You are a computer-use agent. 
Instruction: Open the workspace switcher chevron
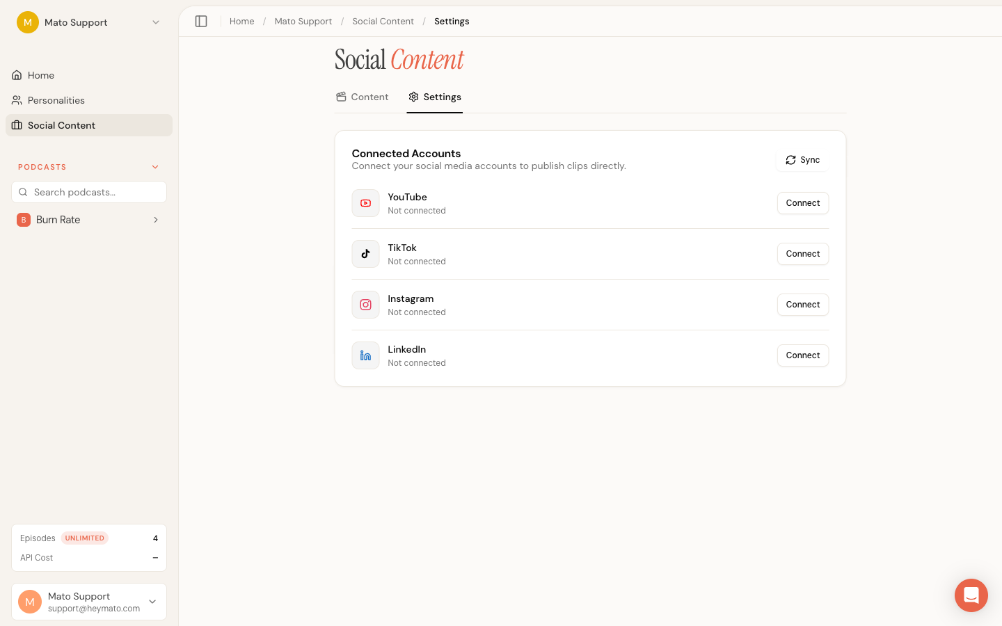[156, 22]
